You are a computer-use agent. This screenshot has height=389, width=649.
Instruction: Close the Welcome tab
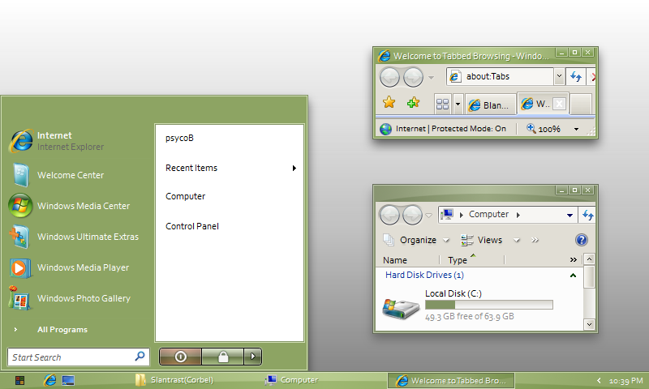point(559,104)
